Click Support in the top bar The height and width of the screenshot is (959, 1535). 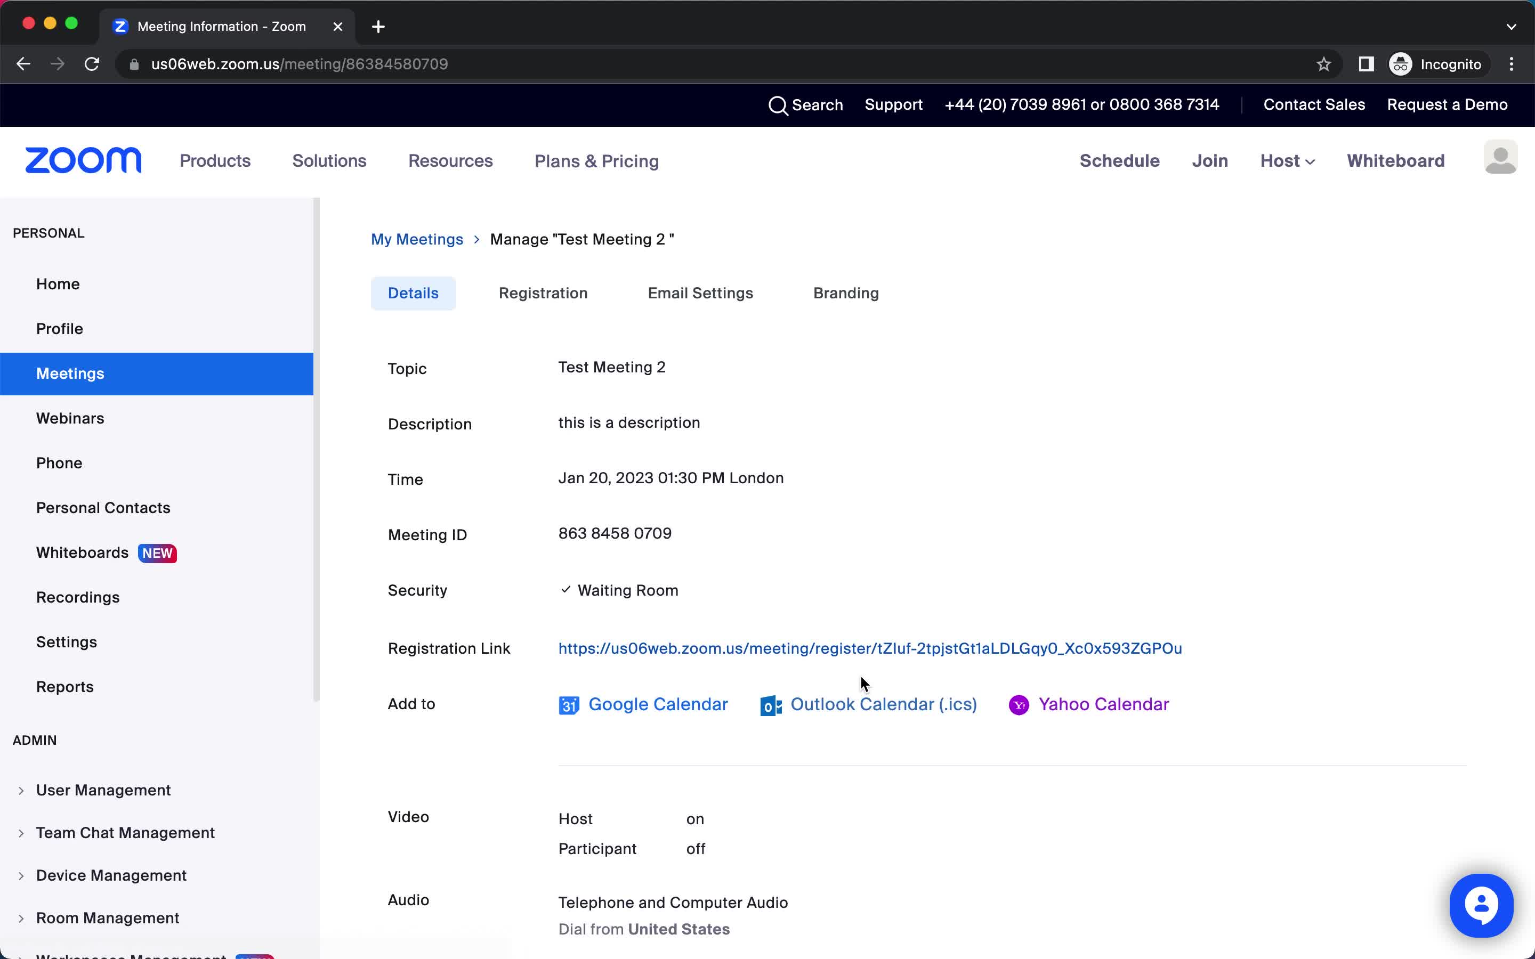(x=893, y=104)
